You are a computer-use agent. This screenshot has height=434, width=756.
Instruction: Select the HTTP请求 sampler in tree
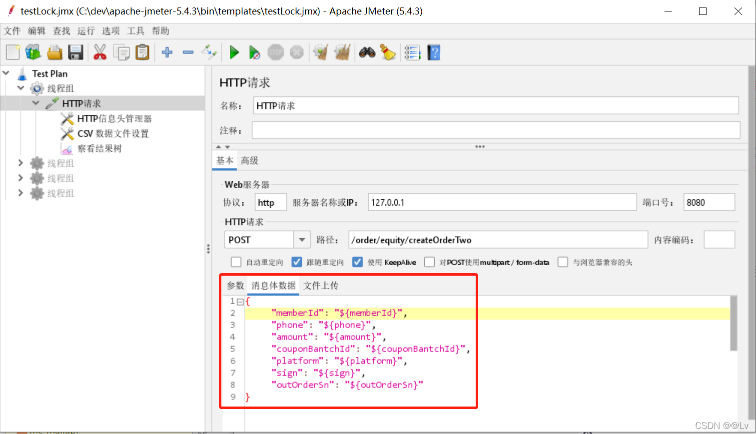81,103
